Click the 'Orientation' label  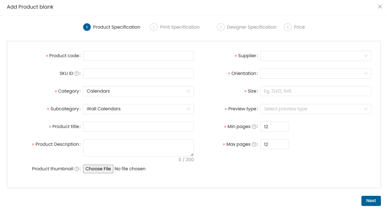(x=244, y=73)
